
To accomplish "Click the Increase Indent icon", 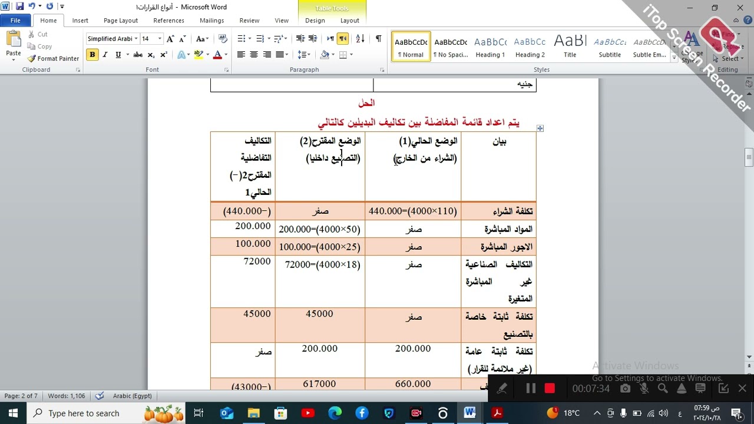I will click(313, 39).
